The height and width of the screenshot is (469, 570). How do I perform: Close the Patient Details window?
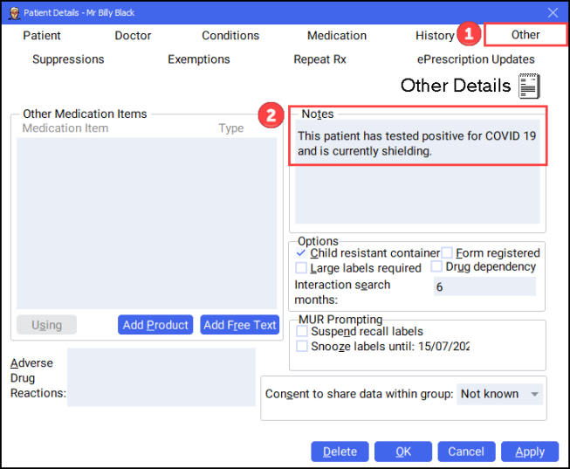click(x=552, y=13)
